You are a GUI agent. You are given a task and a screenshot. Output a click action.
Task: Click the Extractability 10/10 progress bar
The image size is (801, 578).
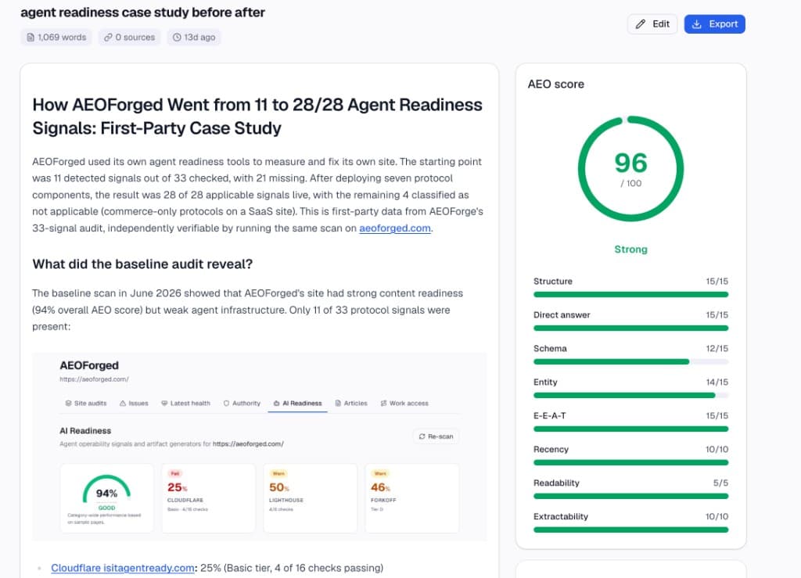(x=631, y=530)
